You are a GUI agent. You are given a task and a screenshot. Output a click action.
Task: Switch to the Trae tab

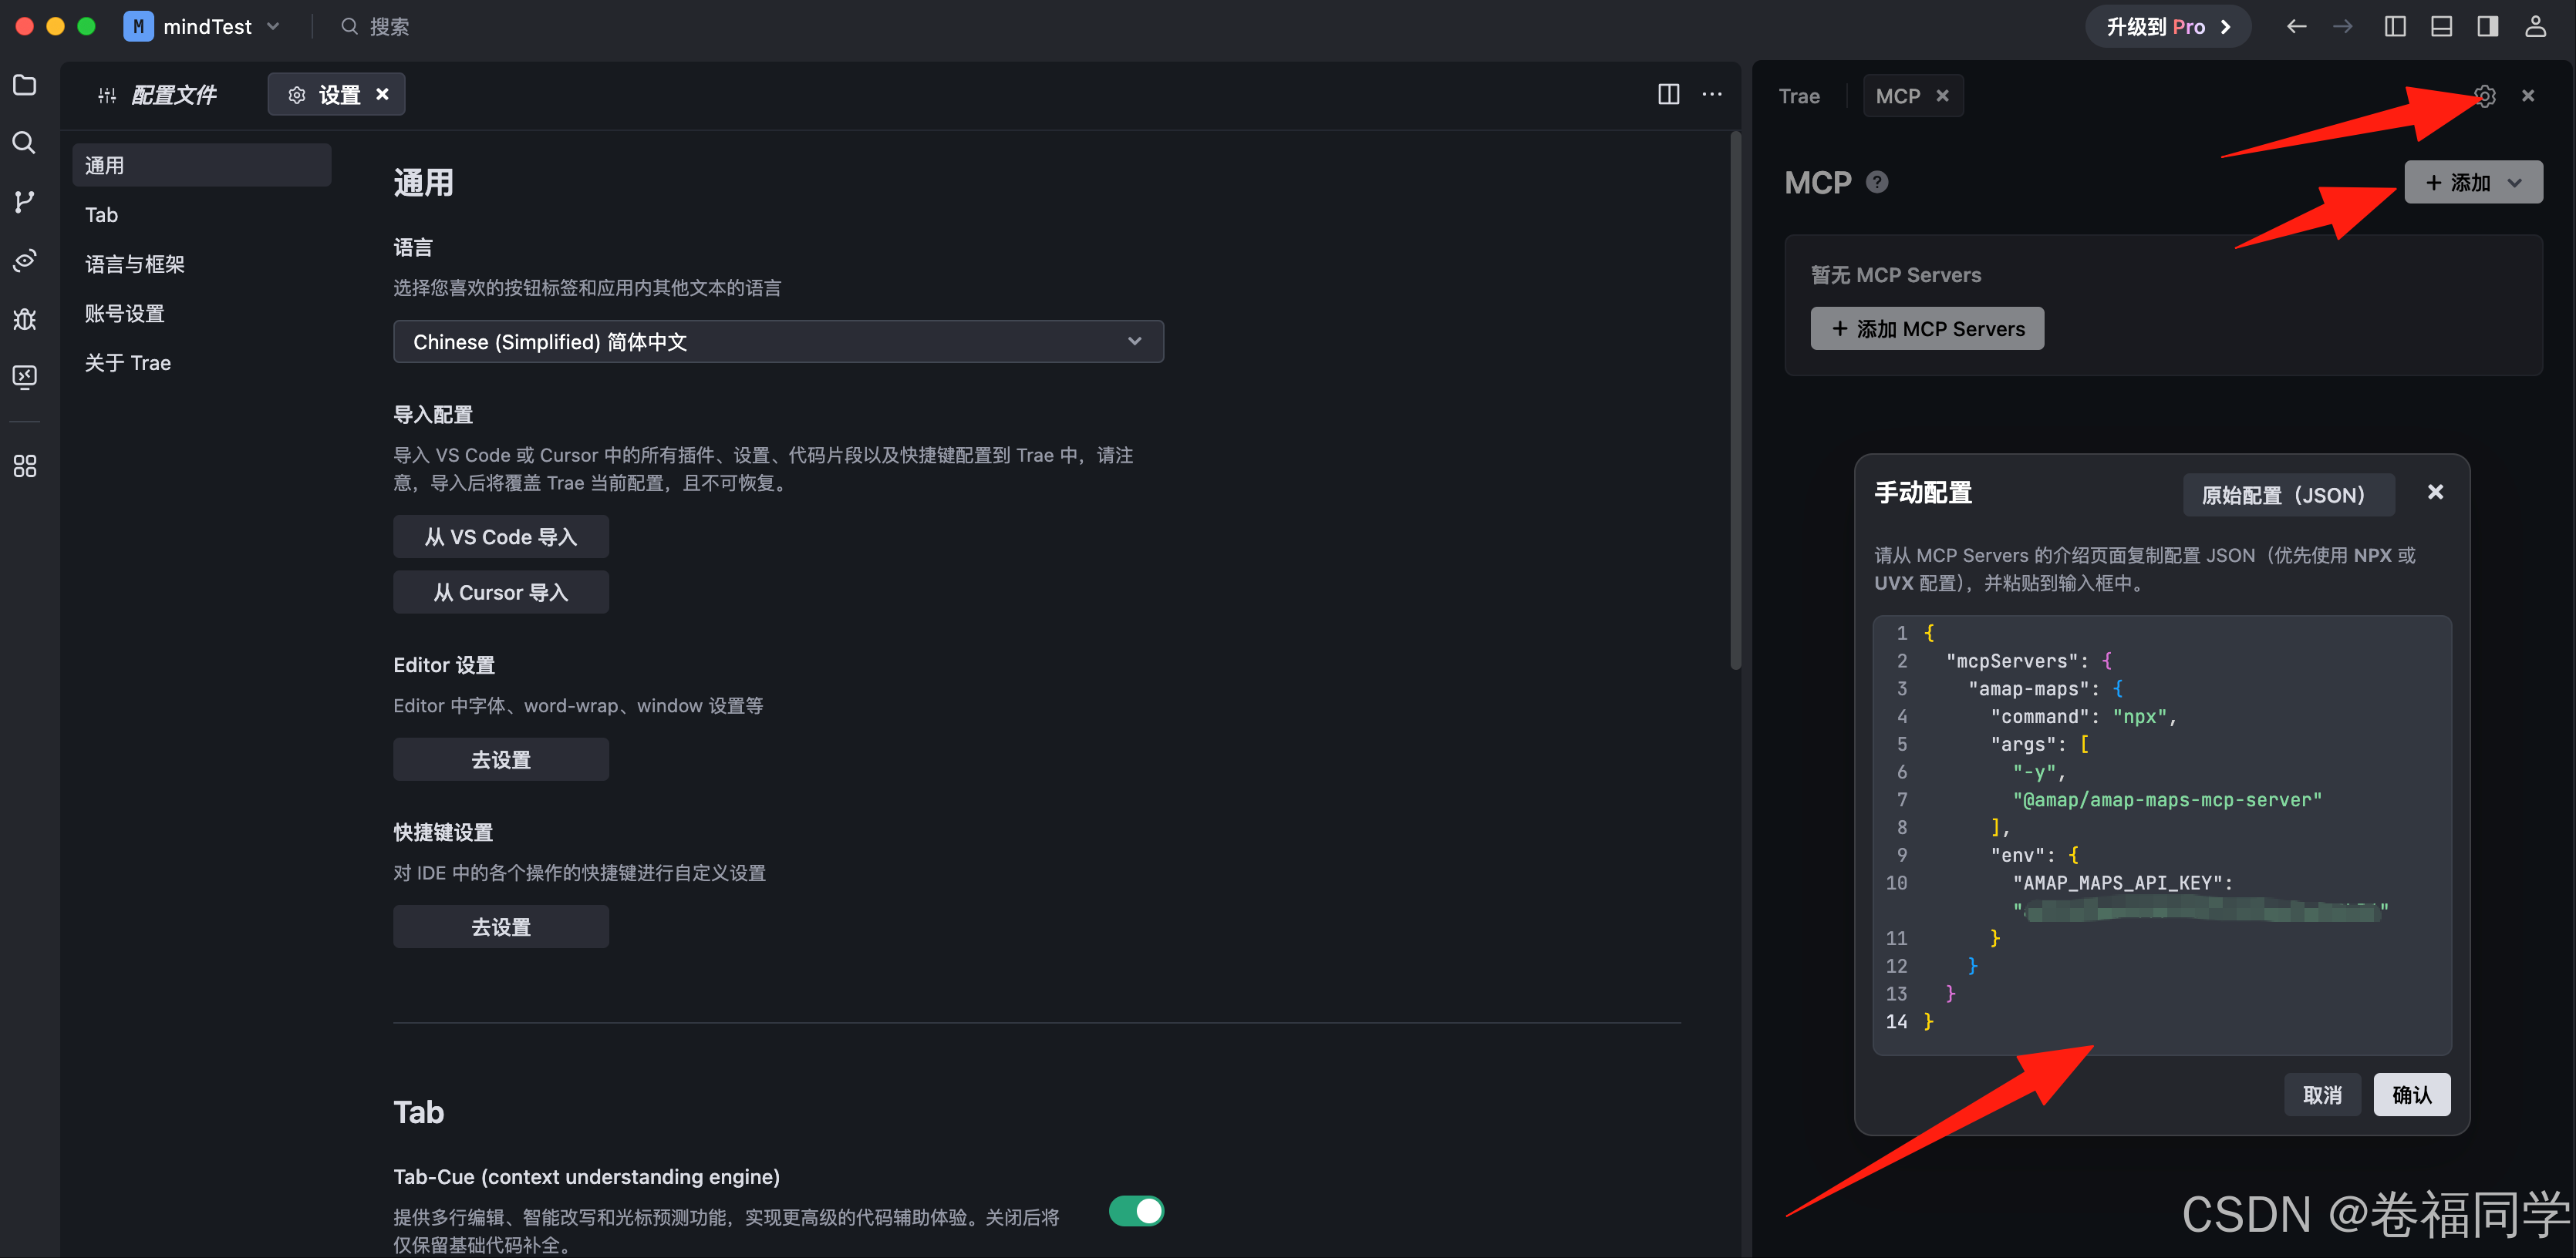(x=1799, y=96)
